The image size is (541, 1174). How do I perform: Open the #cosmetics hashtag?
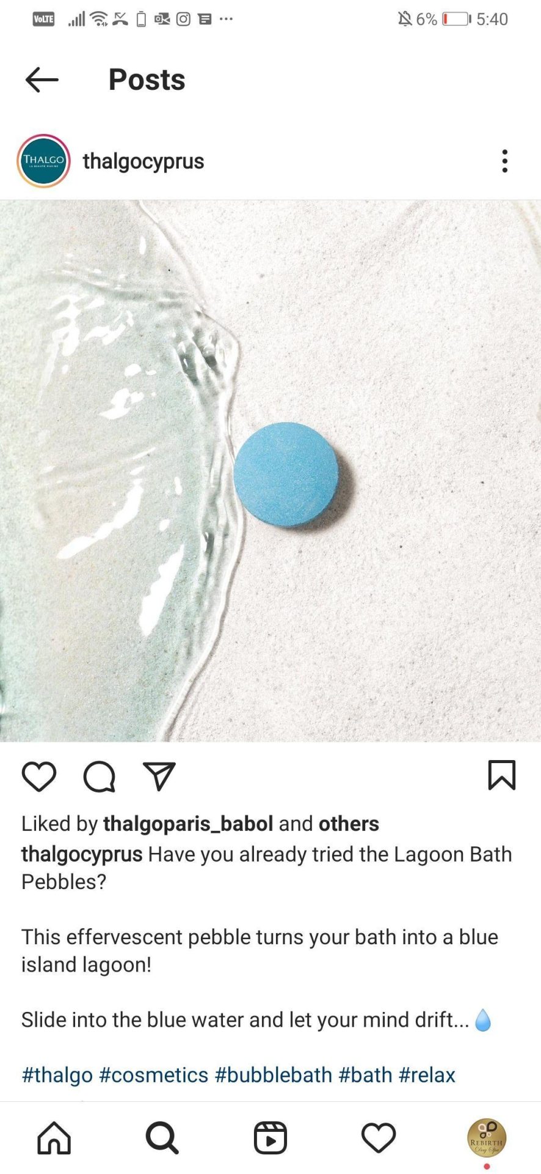point(154,1075)
